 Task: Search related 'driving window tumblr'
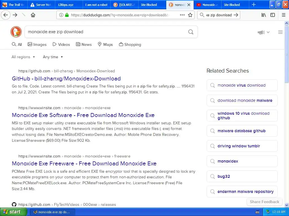[242, 146]
